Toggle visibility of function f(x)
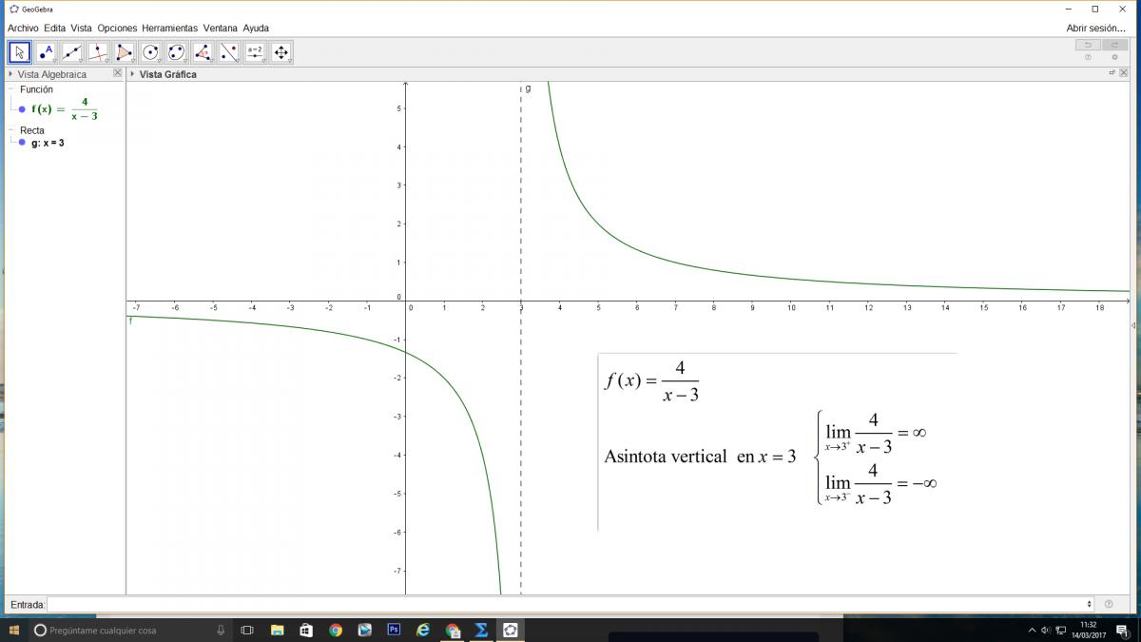This screenshot has height=642, width=1141. 22,109
